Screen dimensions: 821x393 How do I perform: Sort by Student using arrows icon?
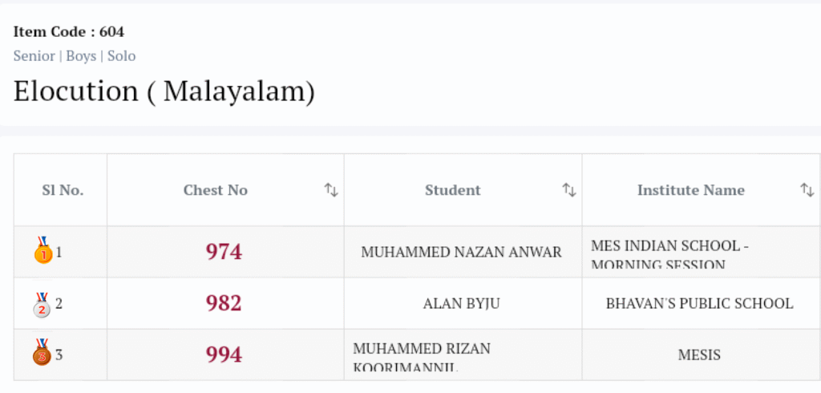point(568,190)
